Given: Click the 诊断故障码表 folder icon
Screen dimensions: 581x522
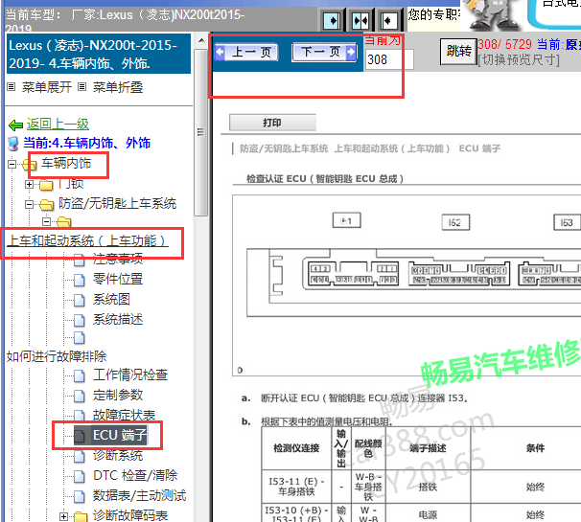Looking at the screenshot, I should pyautogui.click(x=81, y=516).
